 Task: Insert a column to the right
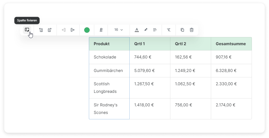(50, 30)
